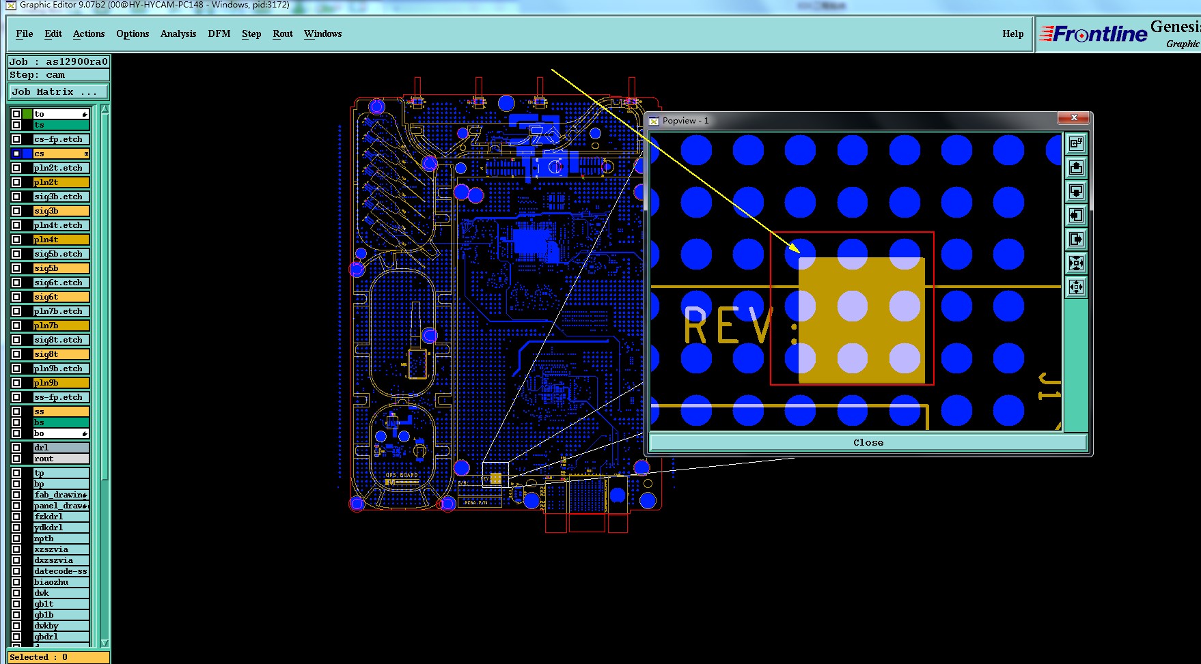Select the ss-fp.etch layer row
Viewport: 1201px width, 664px height.
point(61,397)
